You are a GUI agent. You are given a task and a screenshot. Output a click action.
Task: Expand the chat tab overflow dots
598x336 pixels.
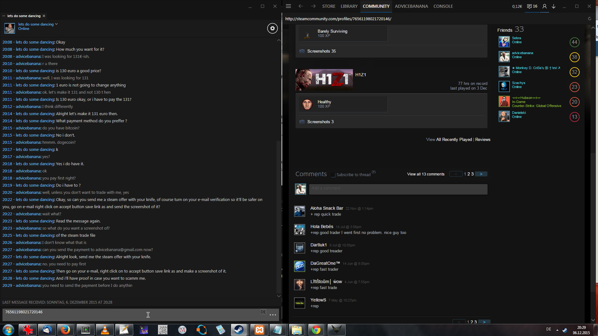coord(4,16)
